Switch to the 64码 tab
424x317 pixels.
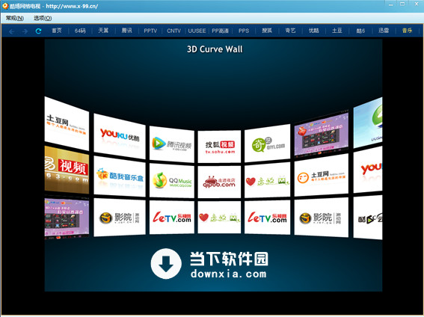point(80,31)
